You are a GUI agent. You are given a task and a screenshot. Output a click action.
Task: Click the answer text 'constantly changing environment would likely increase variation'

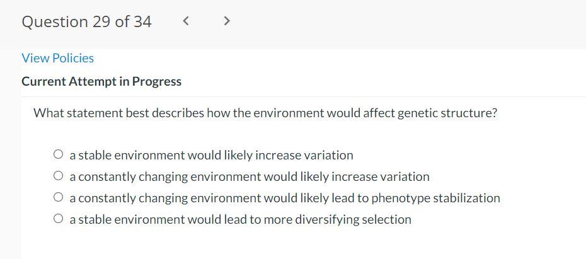(250, 176)
